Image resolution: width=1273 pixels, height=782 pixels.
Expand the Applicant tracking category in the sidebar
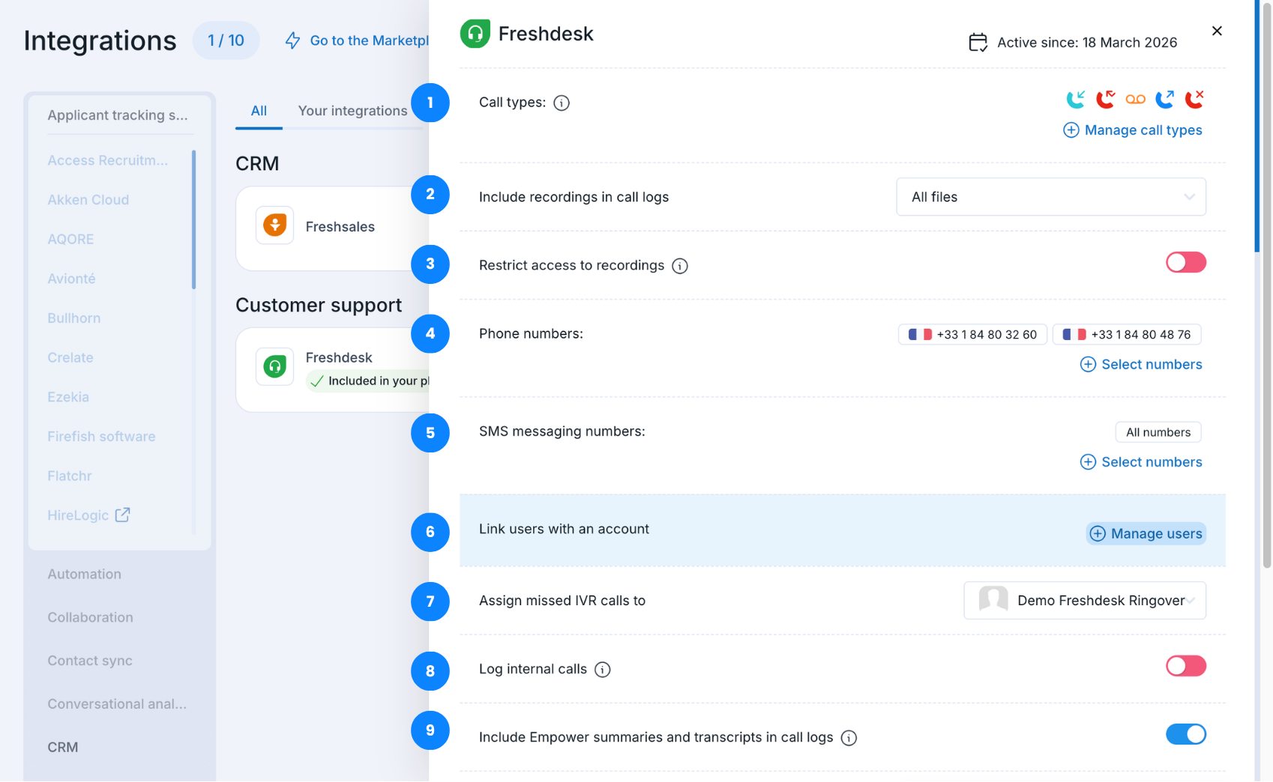click(118, 115)
